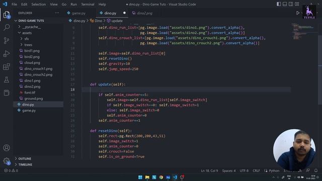
Task: Open the Manage gear icon
Action: coord(7,161)
